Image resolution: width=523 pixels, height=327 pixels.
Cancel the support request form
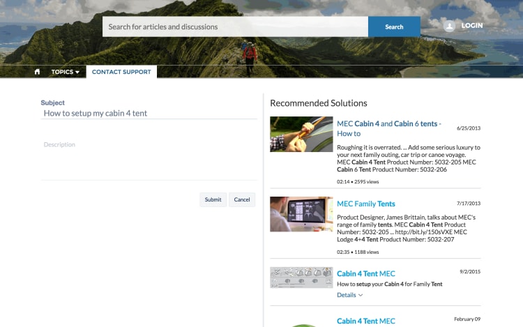click(242, 199)
